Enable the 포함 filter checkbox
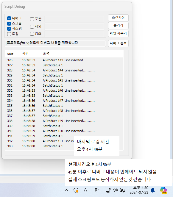The image size is (173, 197). pyautogui.click(x=32, y=19)
